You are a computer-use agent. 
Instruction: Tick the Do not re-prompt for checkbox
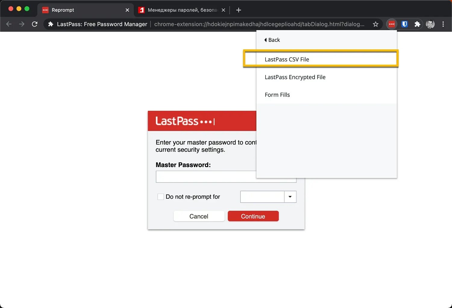[161, 197]
